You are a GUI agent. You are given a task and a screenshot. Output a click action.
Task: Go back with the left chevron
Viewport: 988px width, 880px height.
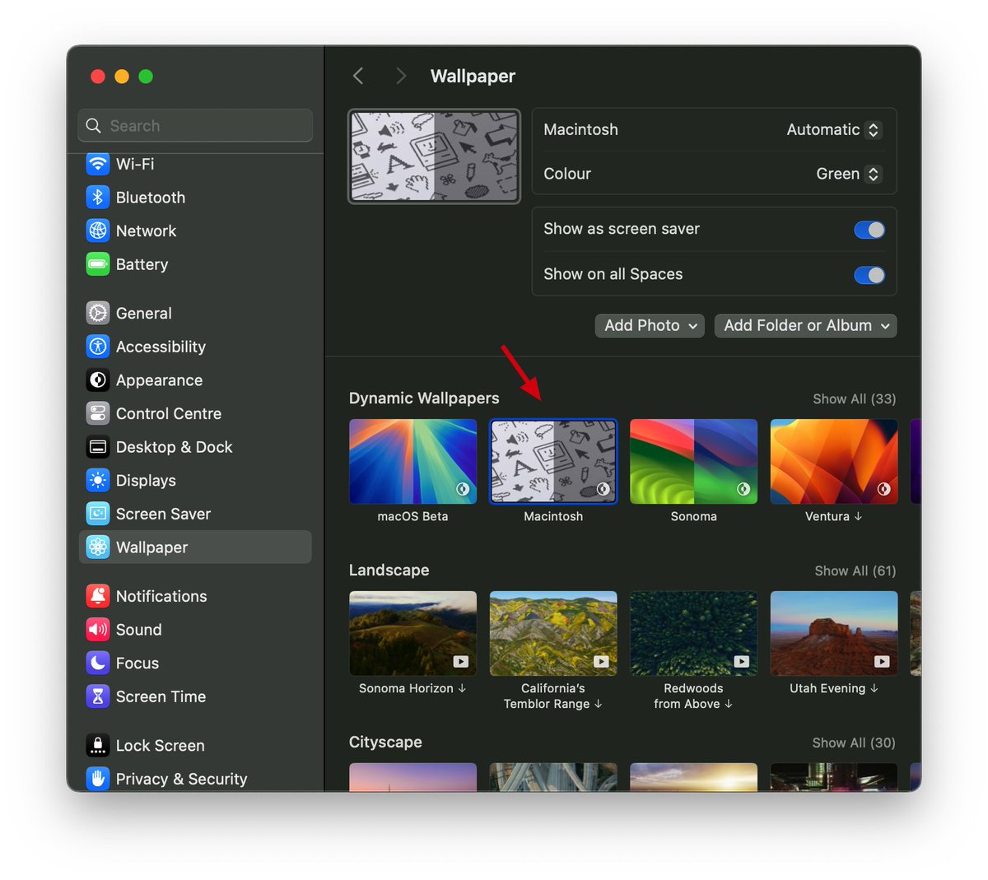(358, 76)
